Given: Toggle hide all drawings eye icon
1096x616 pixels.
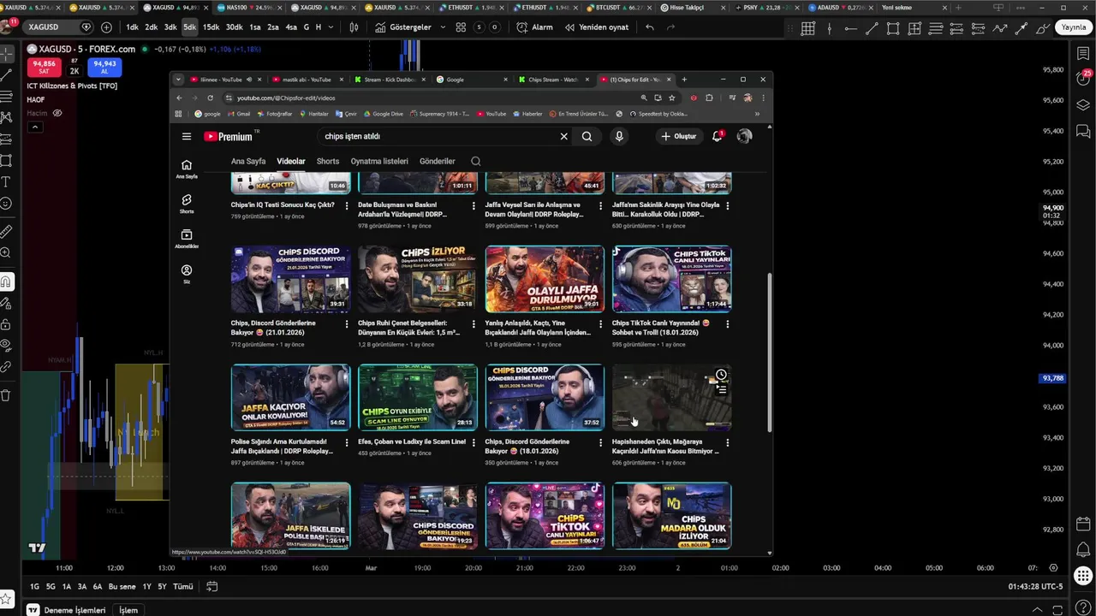Looking at the screenshot, I should (6, 345).
